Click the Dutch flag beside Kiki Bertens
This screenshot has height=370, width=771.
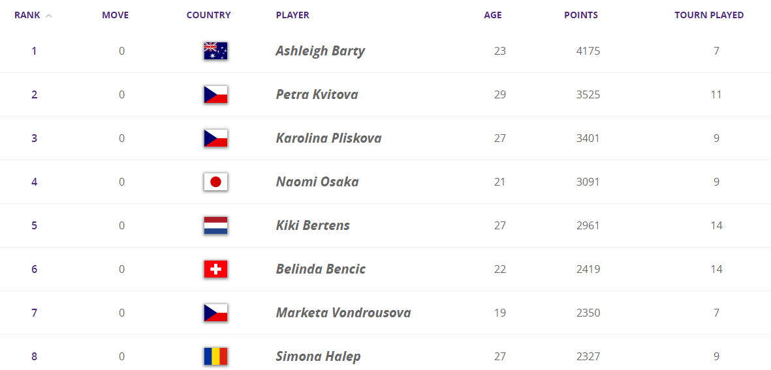[215, 225]
